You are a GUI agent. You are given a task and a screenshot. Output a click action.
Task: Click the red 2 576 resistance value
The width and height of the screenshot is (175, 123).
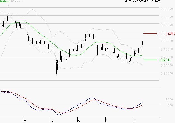click(x=170, y=34)
